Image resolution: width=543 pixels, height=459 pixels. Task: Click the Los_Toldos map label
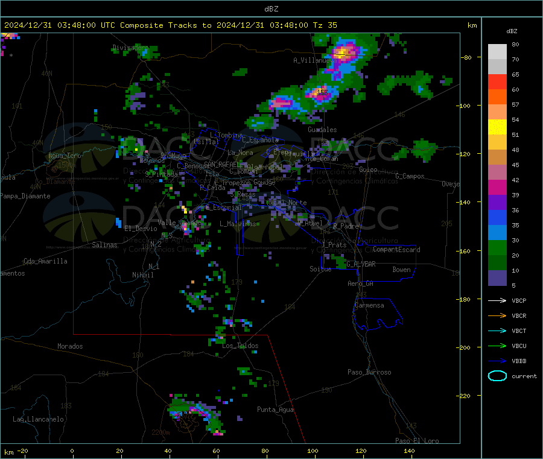tap(240, 346)
